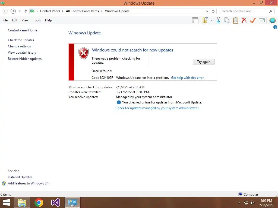Open Visual Studio from taskbar

pos(55,203)
